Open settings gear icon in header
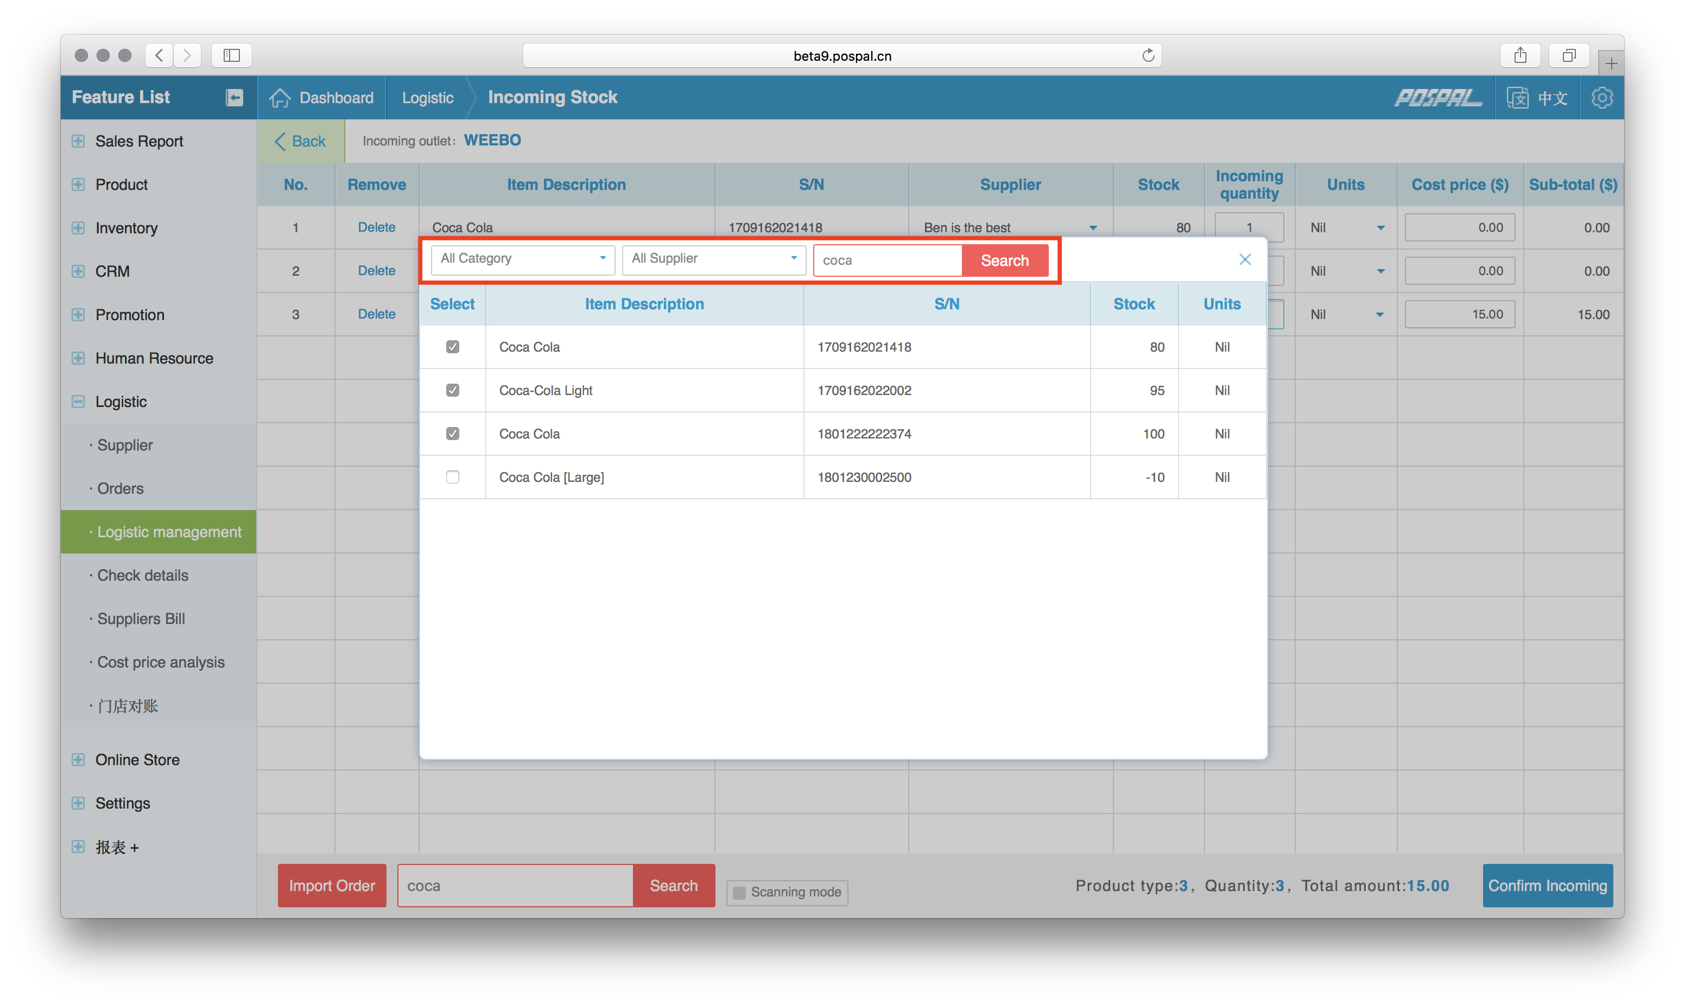The width and height of the screenshot is (1685, 1005). click(x=1602, y=98)
